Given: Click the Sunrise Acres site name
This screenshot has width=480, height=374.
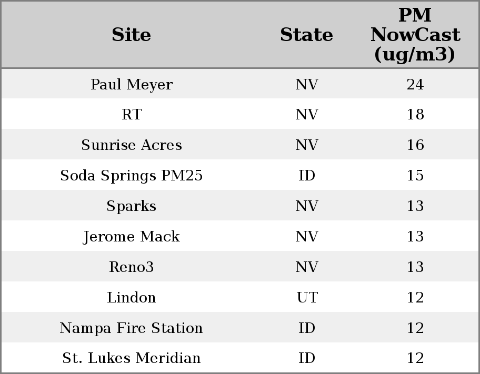Looking at the screenshot, I should click(132, 145).
